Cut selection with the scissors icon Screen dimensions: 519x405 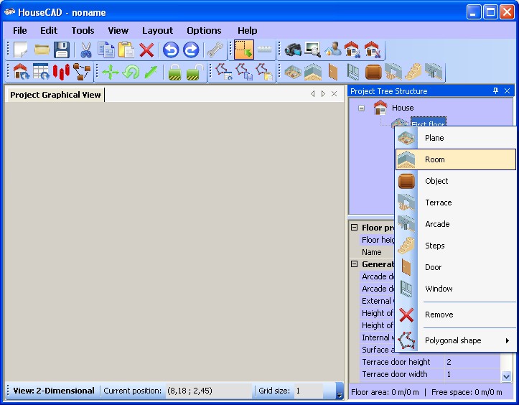coord(86,50)
